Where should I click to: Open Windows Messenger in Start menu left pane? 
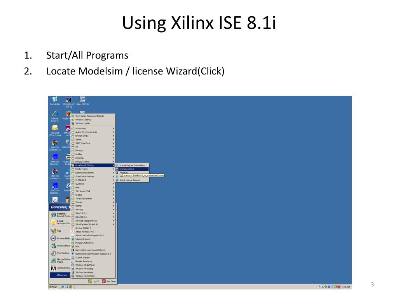pos(60,246)
